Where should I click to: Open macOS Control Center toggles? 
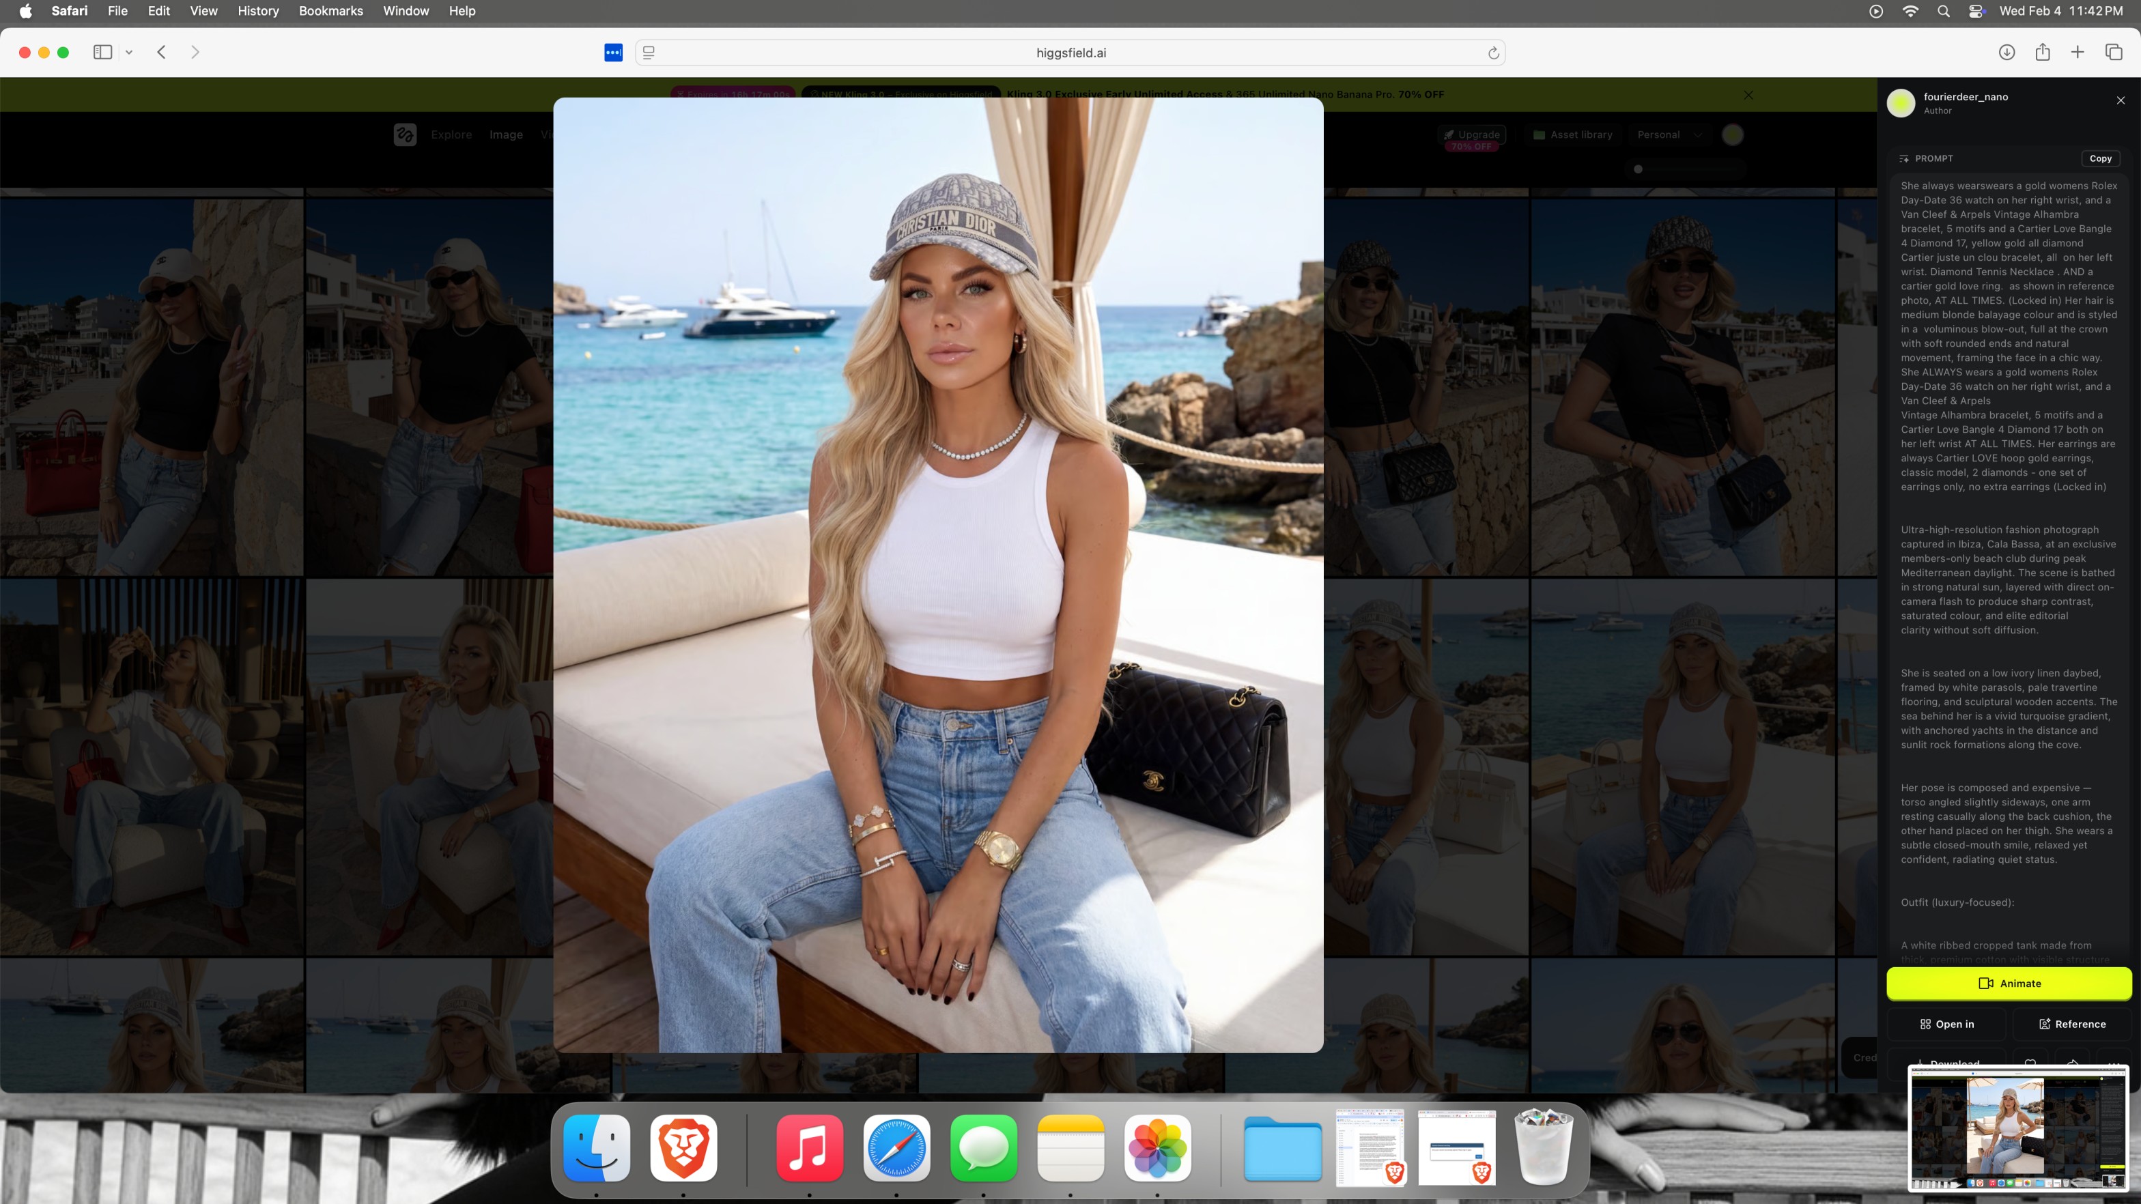[x=1976, y=11]
